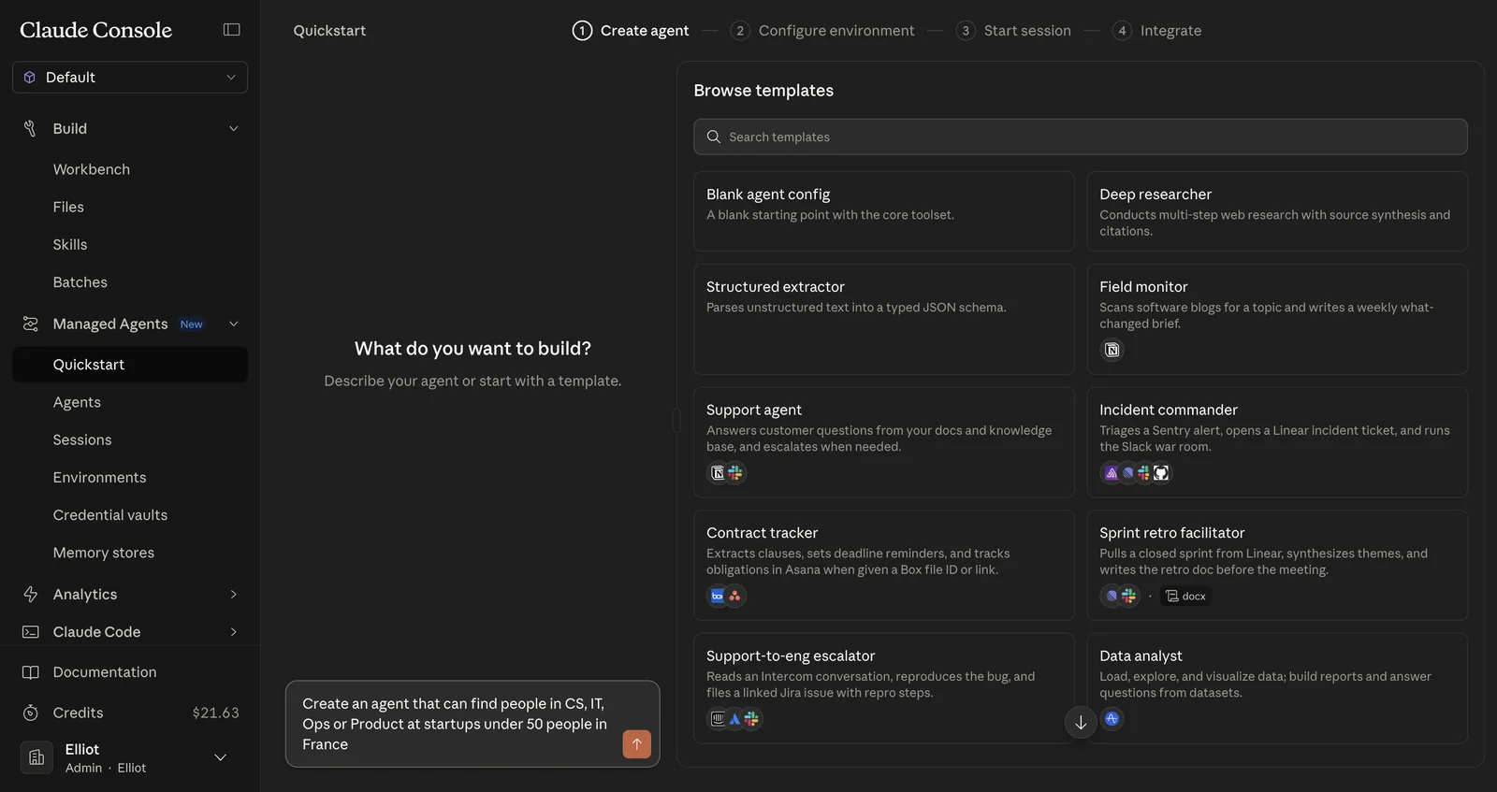Choose the Deep researcher template
The height and width of the screenshot is (792, 1497).
(1277, 211)
